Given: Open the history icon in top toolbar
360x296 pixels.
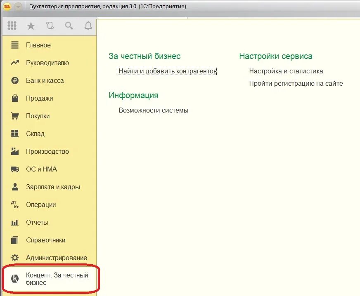Looking at the screenshot, I should (50, 25).
